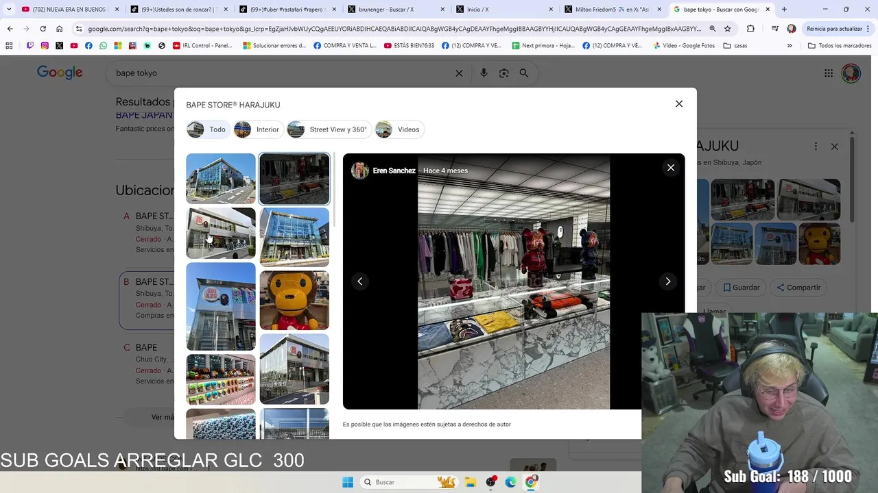This screenshot has width=878, height=493.
Task: Open red Baby Milo thumbnail in side panel
Action: (820, 244)
